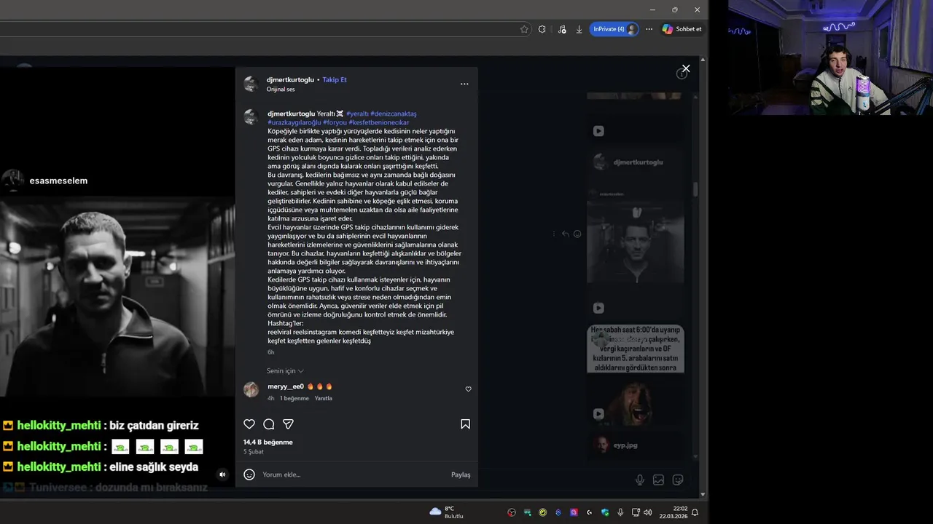Mute the reel video with the speaker icon
The height and width of the screenshot is (524, 933).
222,475
